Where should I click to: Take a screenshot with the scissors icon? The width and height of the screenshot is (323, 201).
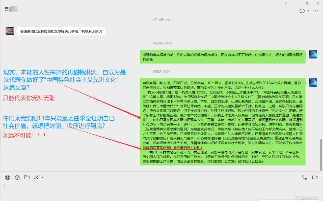tap(36, 177)
